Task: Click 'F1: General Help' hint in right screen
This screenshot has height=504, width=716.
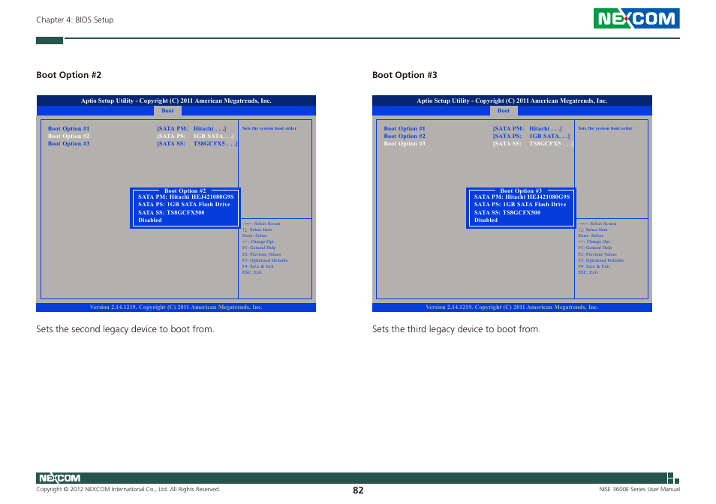Action: pyautogui.click(x=595, y=247)
